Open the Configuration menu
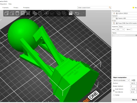The image size is (137, 103). coord(3,4)
